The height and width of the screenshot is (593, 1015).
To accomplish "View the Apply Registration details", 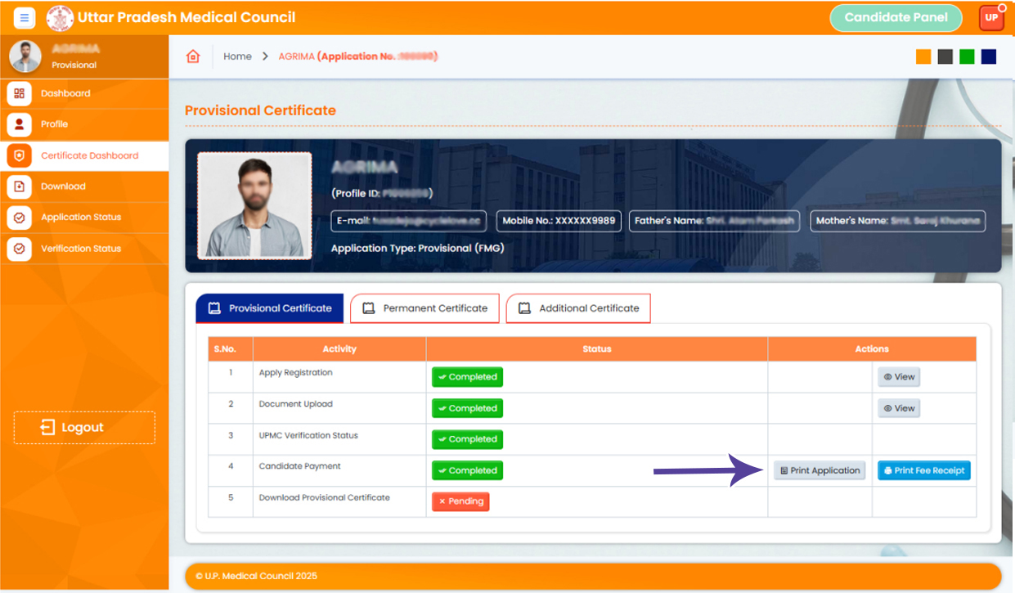I will (x=898, y=377).
